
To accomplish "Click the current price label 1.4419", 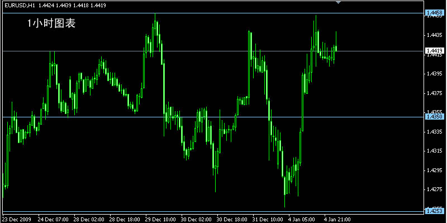I will pyautogui.click(x=435, y=51).
